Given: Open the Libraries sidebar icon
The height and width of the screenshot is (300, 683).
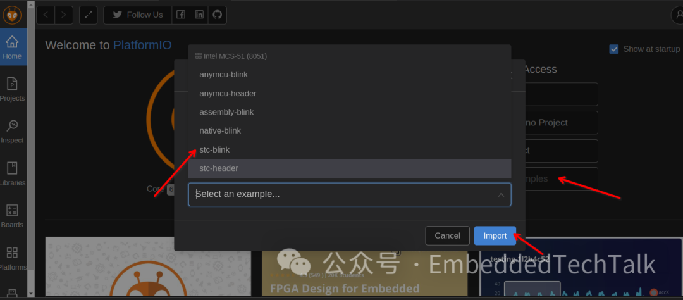Looking at the screenshot, I should tap(12, 173).
